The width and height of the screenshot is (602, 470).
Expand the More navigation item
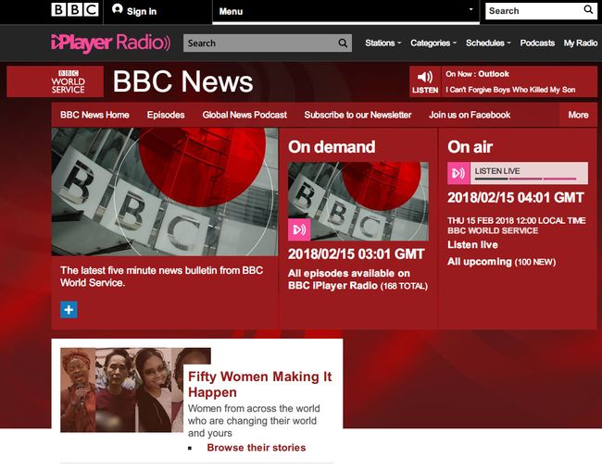coord(578,115)
